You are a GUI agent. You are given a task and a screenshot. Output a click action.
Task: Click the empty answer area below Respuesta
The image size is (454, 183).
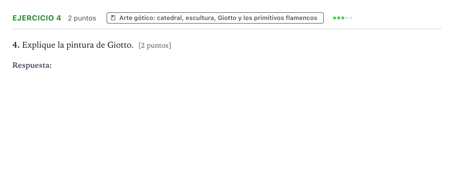click(227, 123)
